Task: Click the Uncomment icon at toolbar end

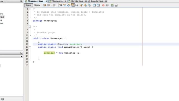Action: tap(116, 5)
